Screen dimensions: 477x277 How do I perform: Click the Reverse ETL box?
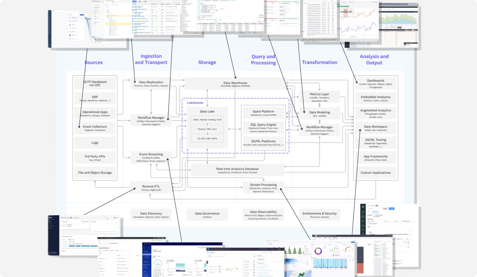151,188
